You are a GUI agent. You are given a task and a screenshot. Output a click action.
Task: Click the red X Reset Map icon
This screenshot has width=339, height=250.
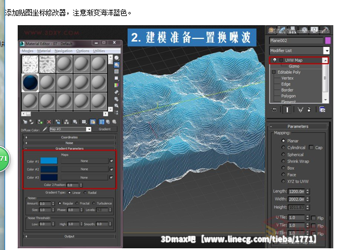point(49,122)
